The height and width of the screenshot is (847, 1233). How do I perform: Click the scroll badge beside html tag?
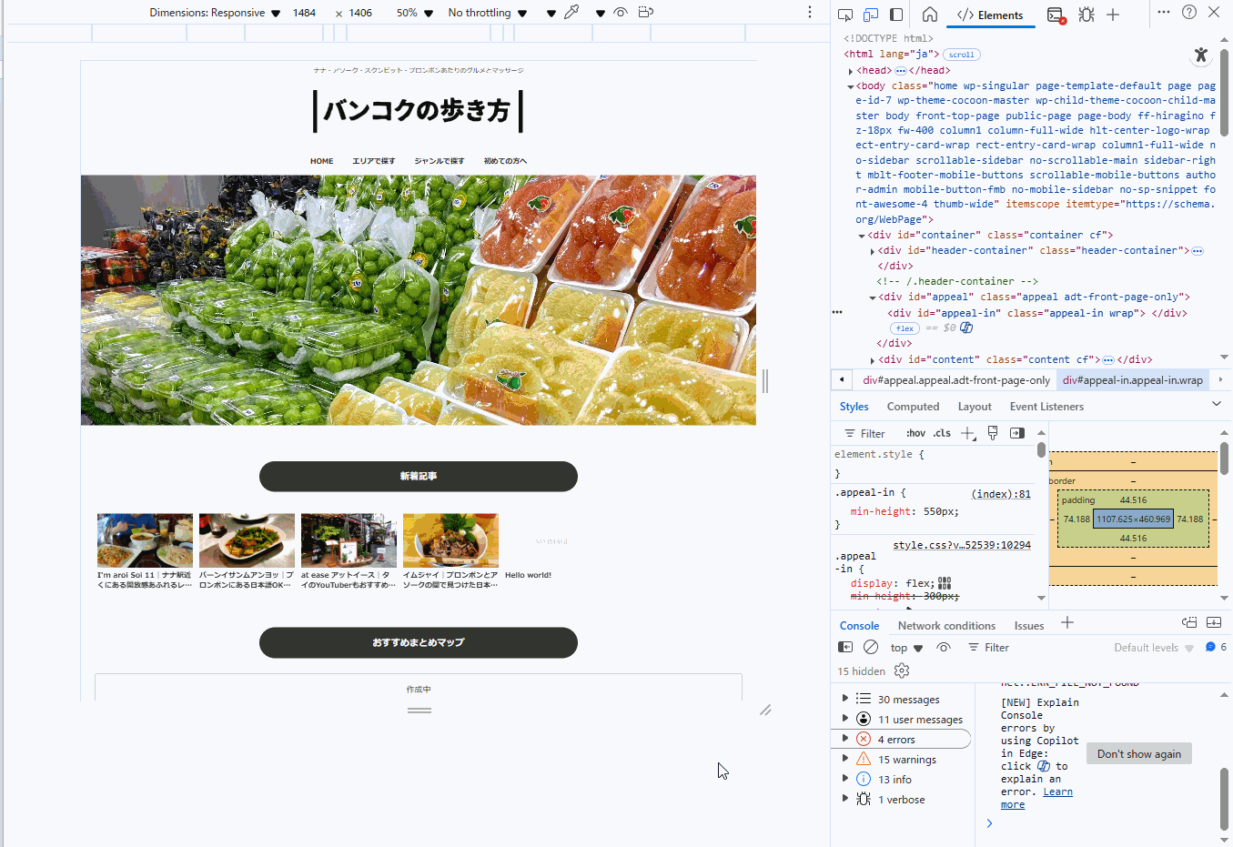pyautogui.click(x=962, y=55)
